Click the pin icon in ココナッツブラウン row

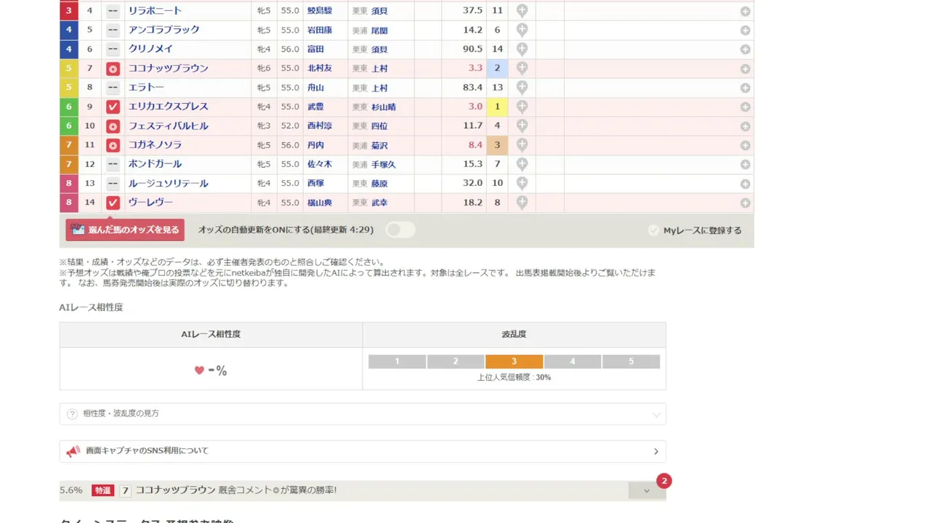pos(522,68)
